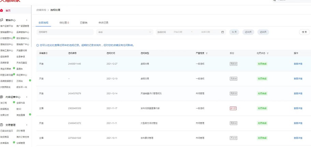Click the 结束日期 end date field
The width and height of the screenshot is (311, 147).
[x=206, y=32]
